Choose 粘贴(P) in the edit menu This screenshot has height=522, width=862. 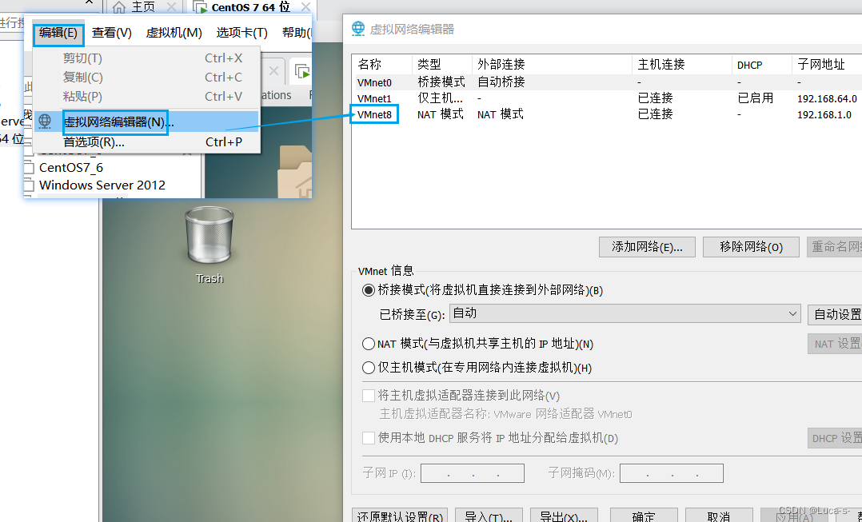pos(147,97)
